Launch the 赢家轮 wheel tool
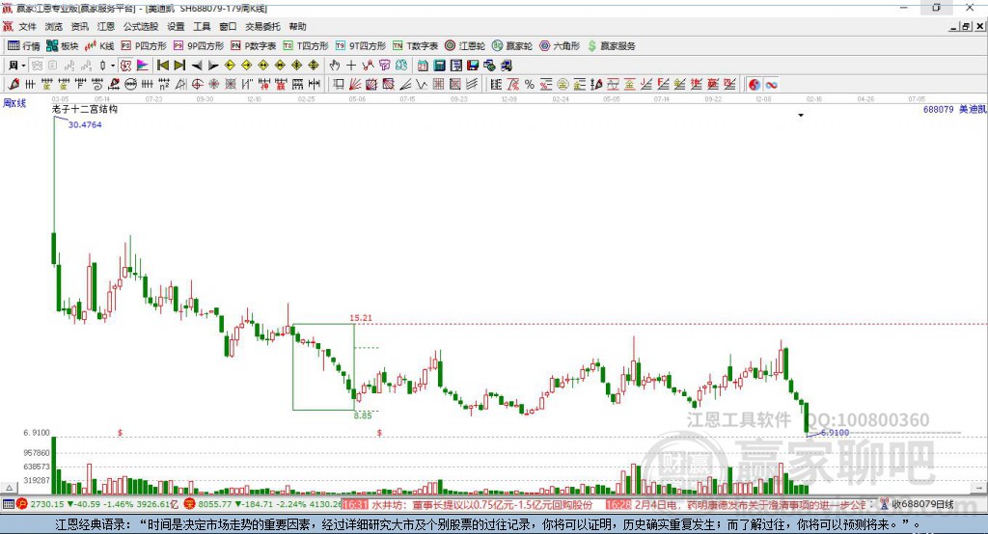 pos(512,46)
